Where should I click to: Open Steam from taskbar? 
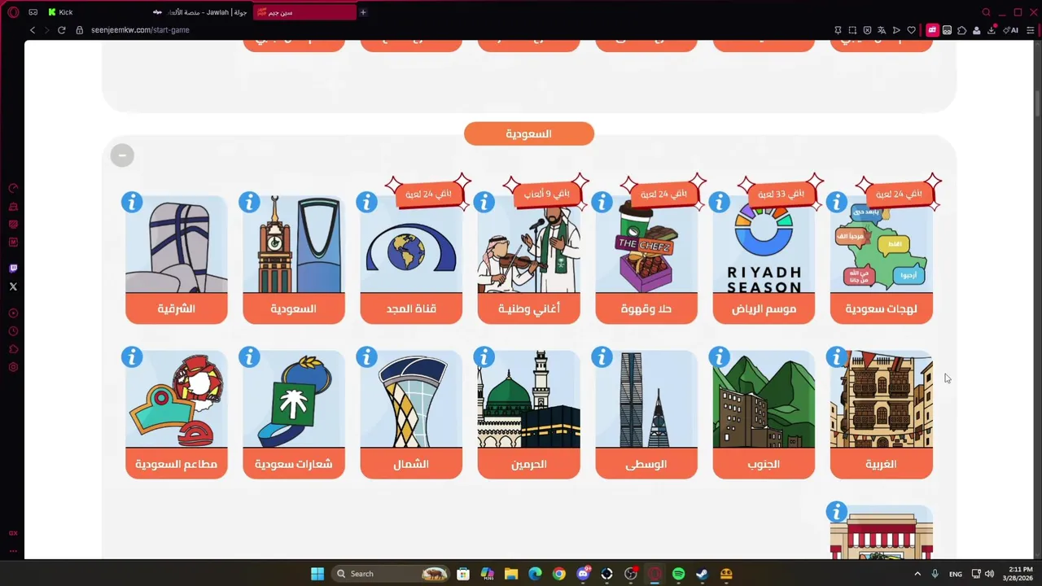pos(702,574)
